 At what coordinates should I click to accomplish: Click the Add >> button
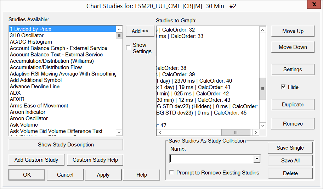click(140, 31)
